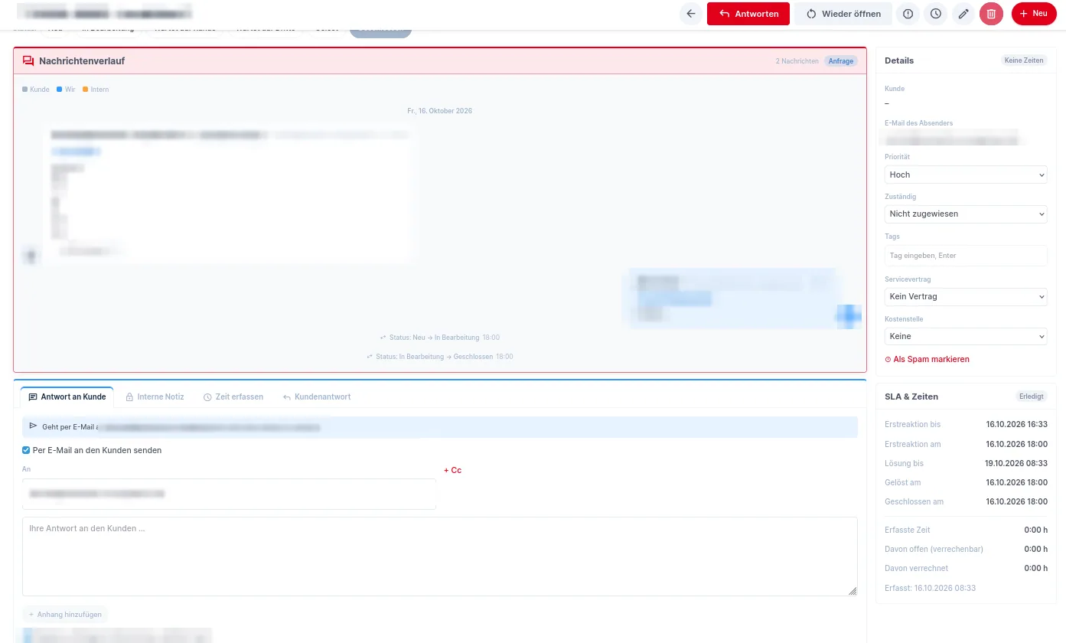
Task: Expand Zuständig dropdown Nicht zugewiesen
Action: coord(966,214)
